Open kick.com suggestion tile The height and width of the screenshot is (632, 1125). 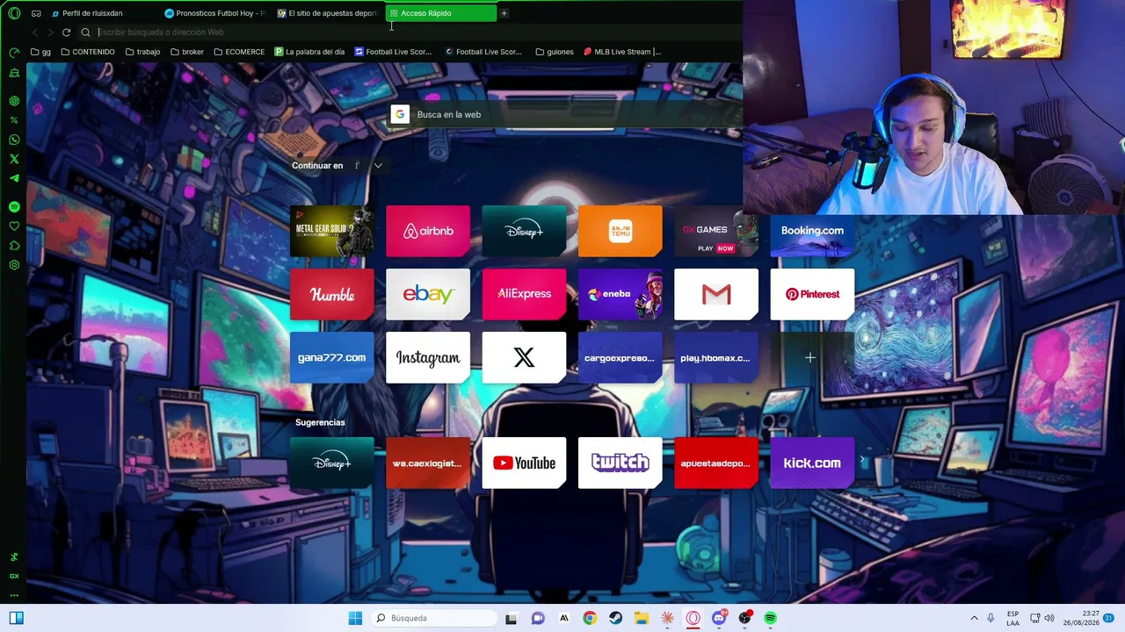(812, 463)
